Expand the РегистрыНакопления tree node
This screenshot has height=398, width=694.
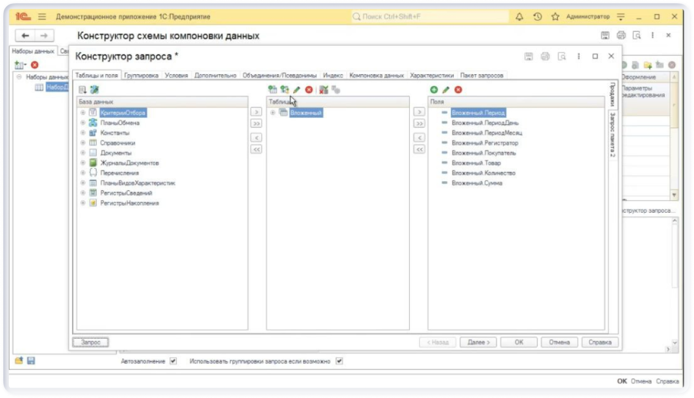point(84,203)
